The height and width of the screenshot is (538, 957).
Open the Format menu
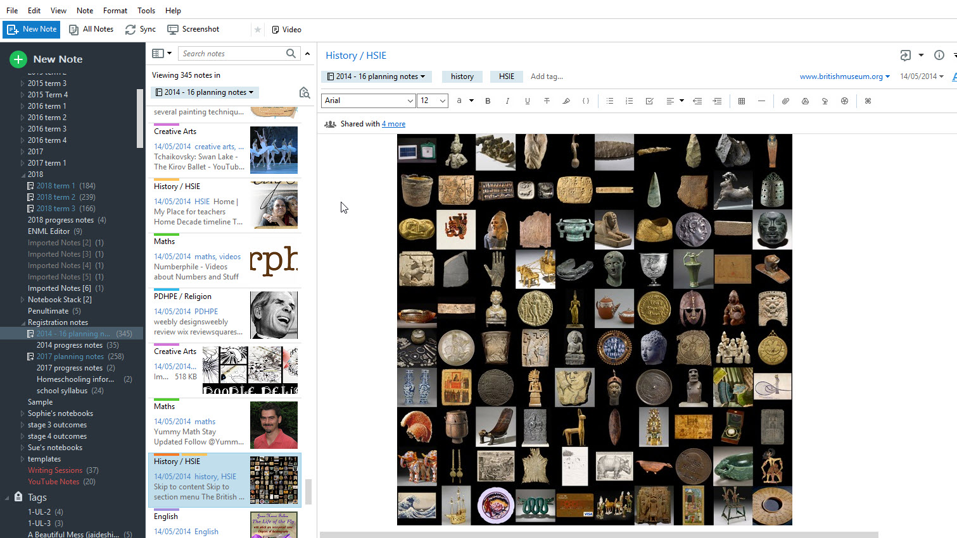coord(115,11)
